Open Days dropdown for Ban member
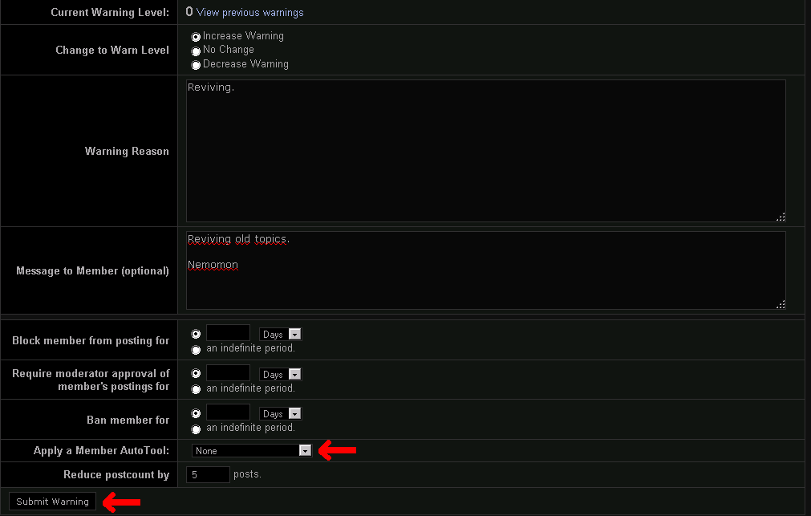Image resolution: width=811 pixels, height=516 pixels. pyautogui.click(x=280, y=413)
